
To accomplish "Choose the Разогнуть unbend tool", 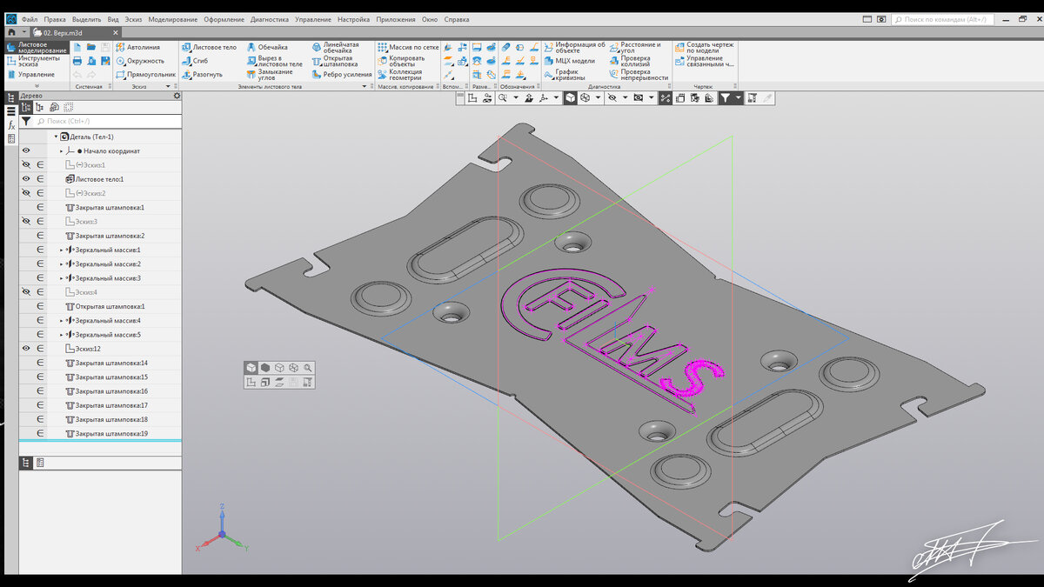I will [202, 75].
